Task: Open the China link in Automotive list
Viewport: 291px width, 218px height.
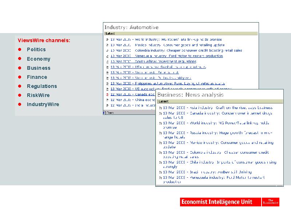Action: point(133,100)
